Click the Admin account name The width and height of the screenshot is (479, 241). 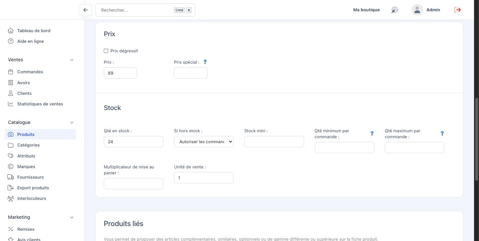click(433, 10)
